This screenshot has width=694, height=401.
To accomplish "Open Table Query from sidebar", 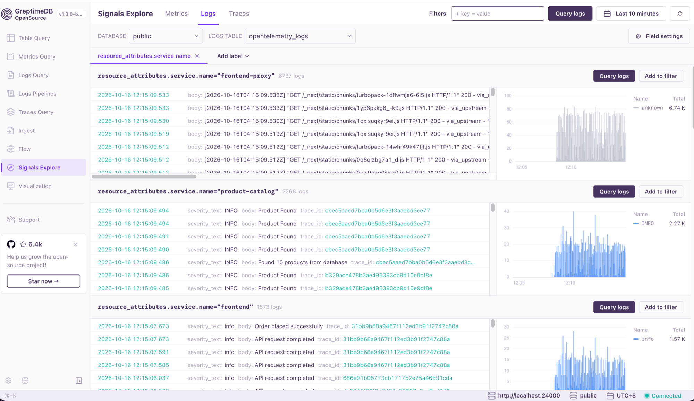I will pos(34,38).
